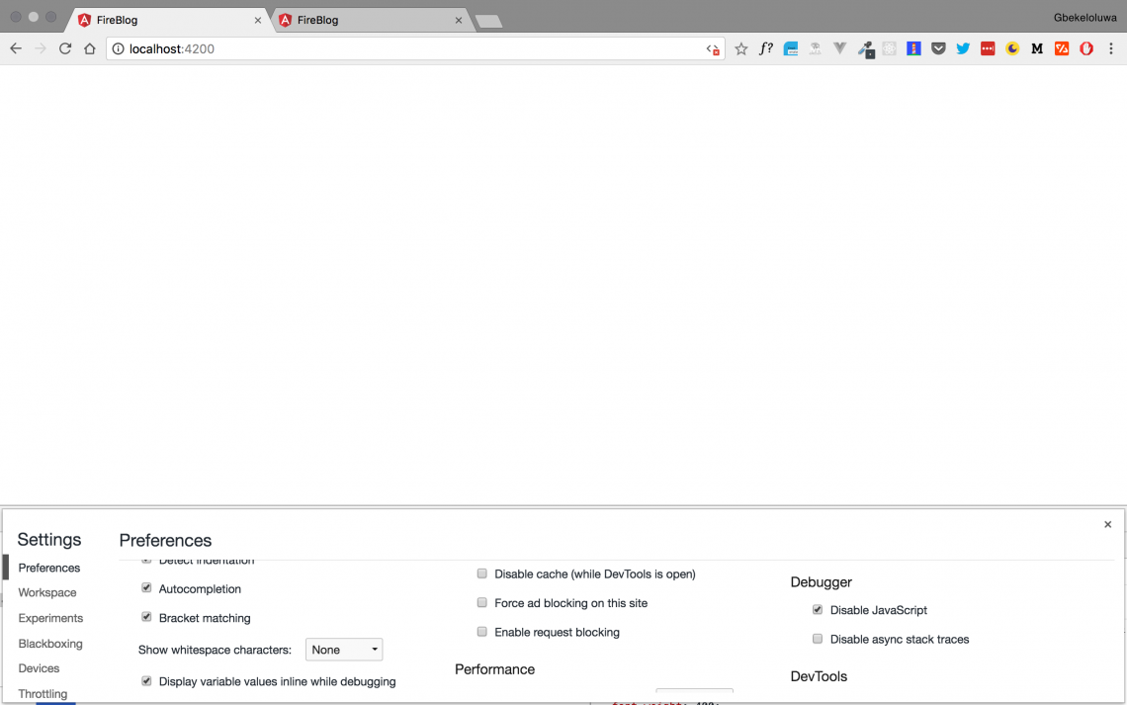Screen dimensions: 1127x705
Task: Uncheck Disable JavaScript checkbox
Action: click(x=818, y=610)
